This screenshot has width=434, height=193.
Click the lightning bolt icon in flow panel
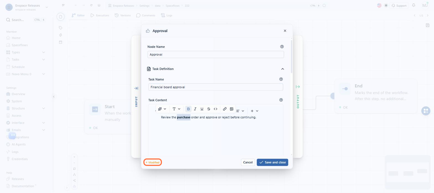point(61,35)
